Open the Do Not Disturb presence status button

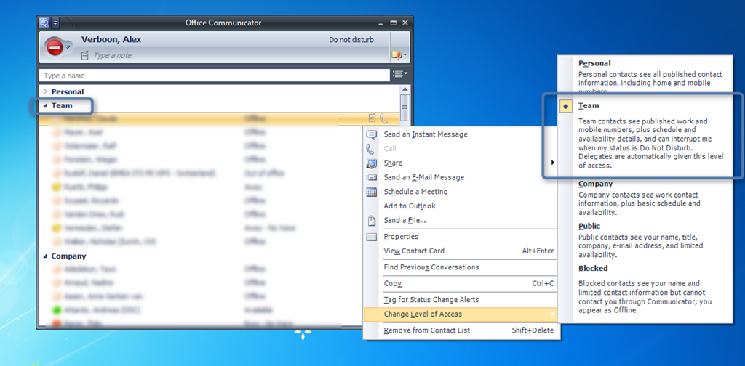tap(55, 46)
